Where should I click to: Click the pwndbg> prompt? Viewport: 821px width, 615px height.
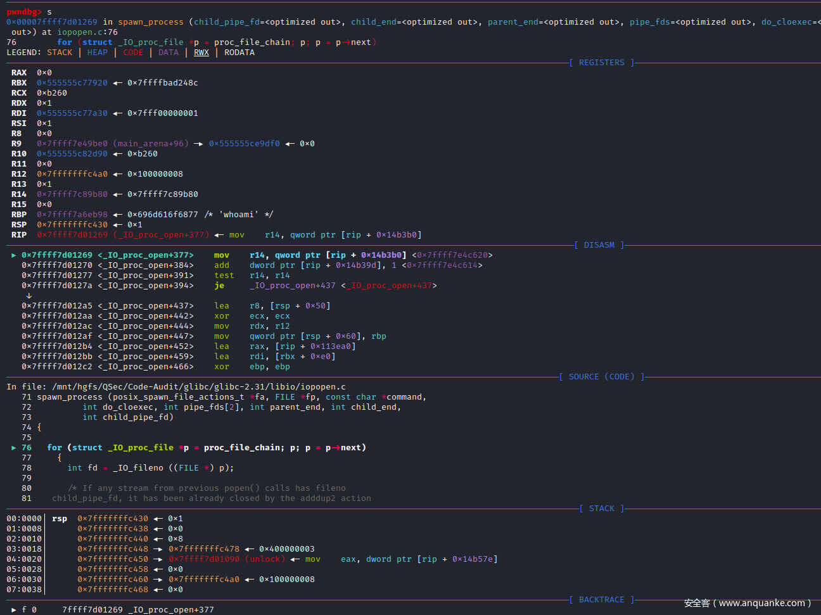24,12
